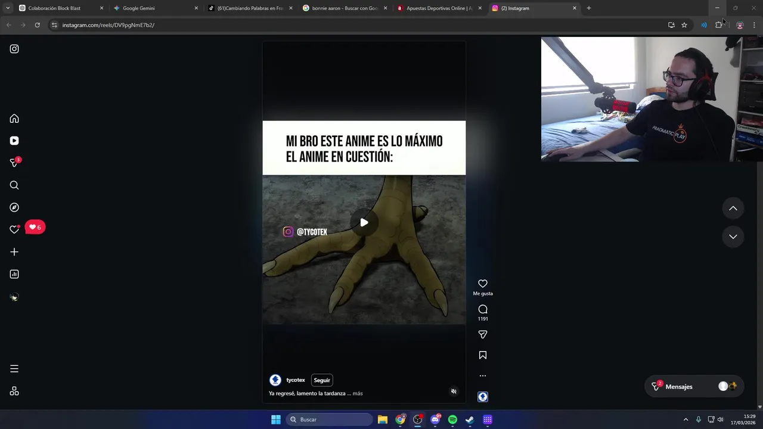763x429 pixels.
Task: Expand the caption with 'más'
Action: (x=358, y=393)
